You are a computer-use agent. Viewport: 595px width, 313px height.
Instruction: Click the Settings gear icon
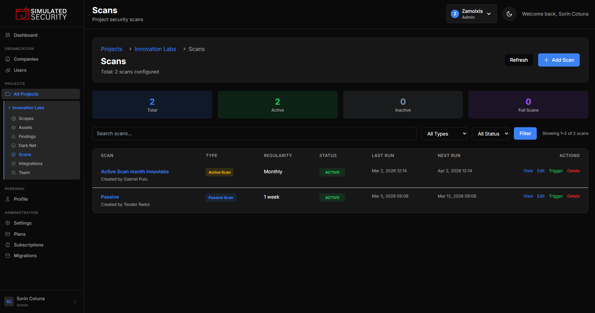pyautogui.click(x=8, y=223)
